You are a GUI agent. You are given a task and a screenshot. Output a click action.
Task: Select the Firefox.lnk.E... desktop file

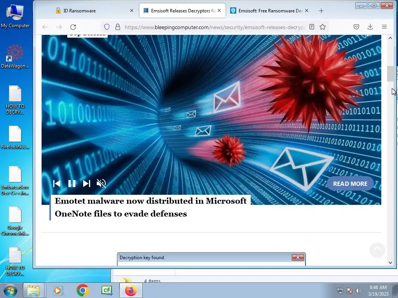(x=15, y=137)
